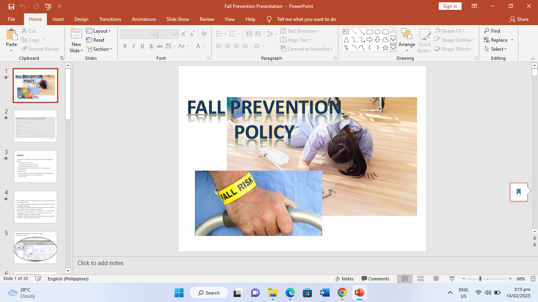Insert a New Slide
This screenshot has height=302, width=538.
point(76,41)
